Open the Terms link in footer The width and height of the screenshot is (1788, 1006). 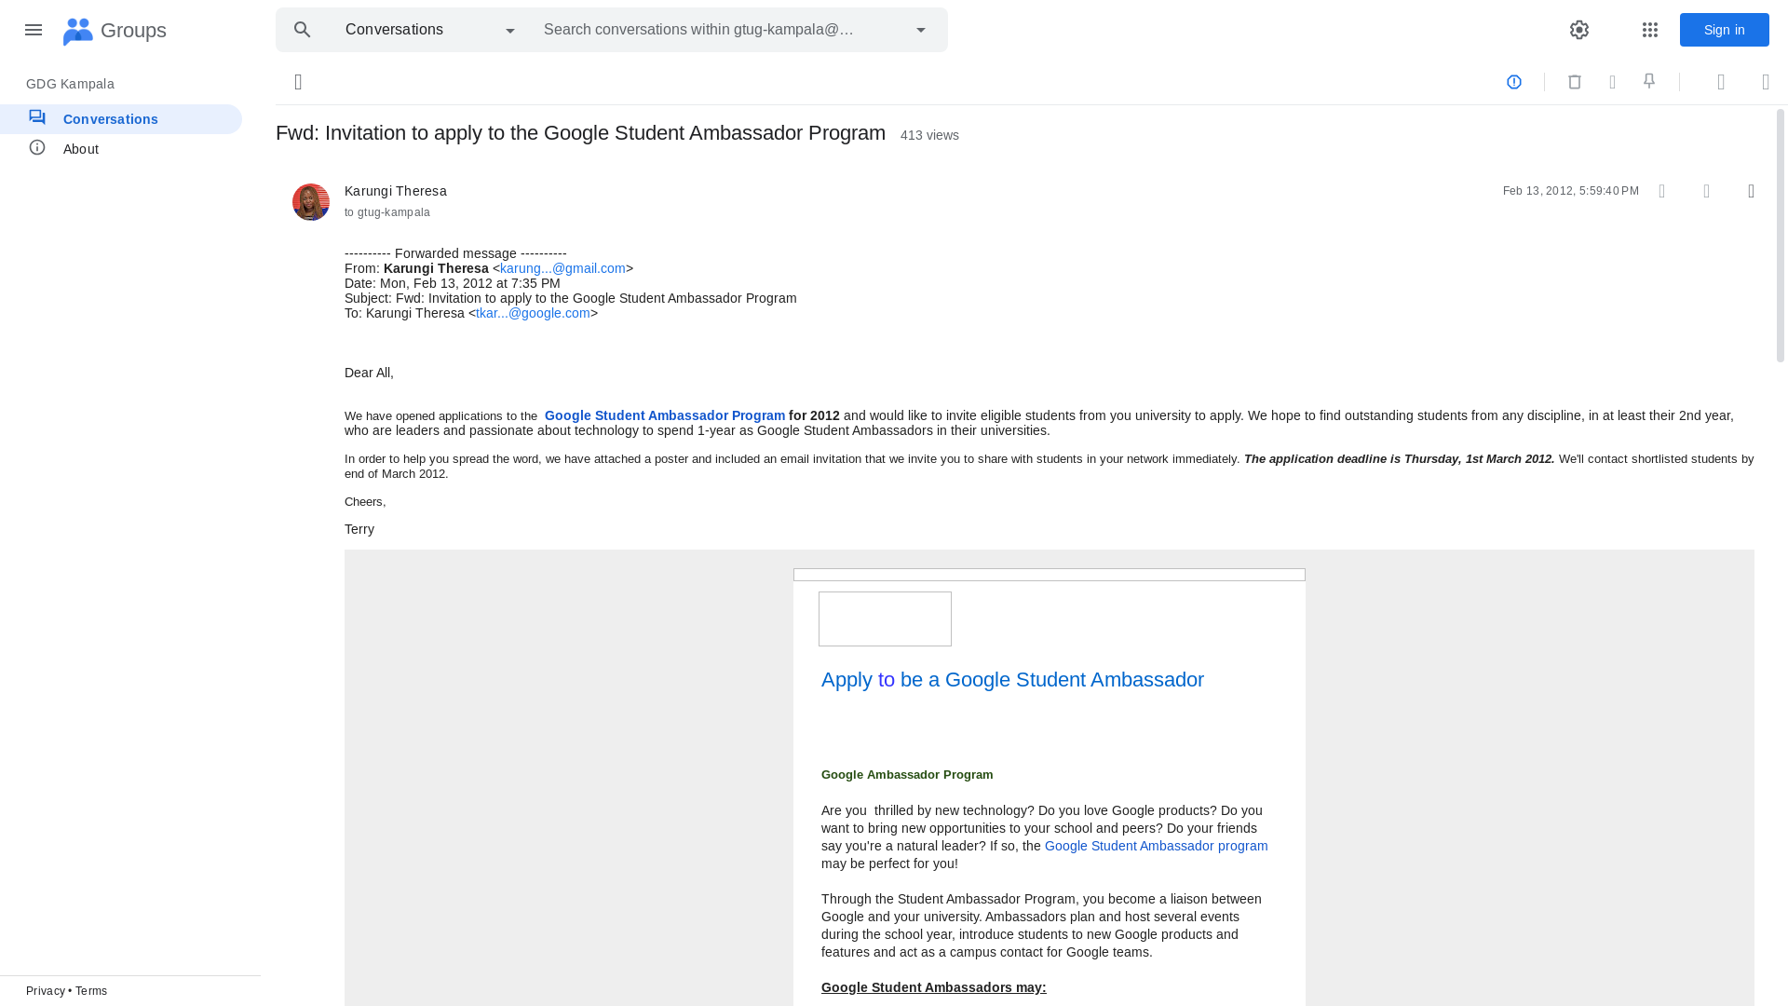(x=91, y=991)
